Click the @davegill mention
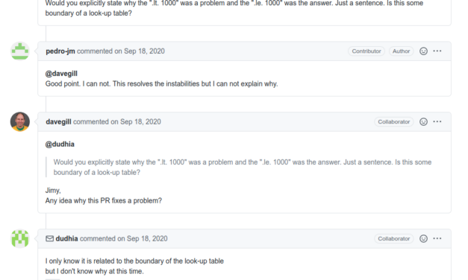The width and height of the screenshot is (468, 280). point(61,74)
